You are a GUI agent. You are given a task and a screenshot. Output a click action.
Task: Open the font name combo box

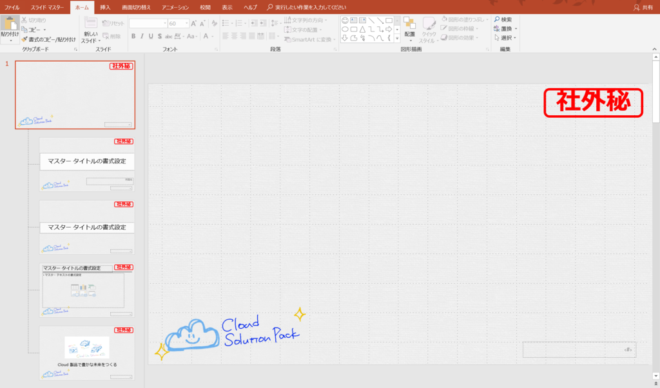pyautogui.click(x=148, y=23)
